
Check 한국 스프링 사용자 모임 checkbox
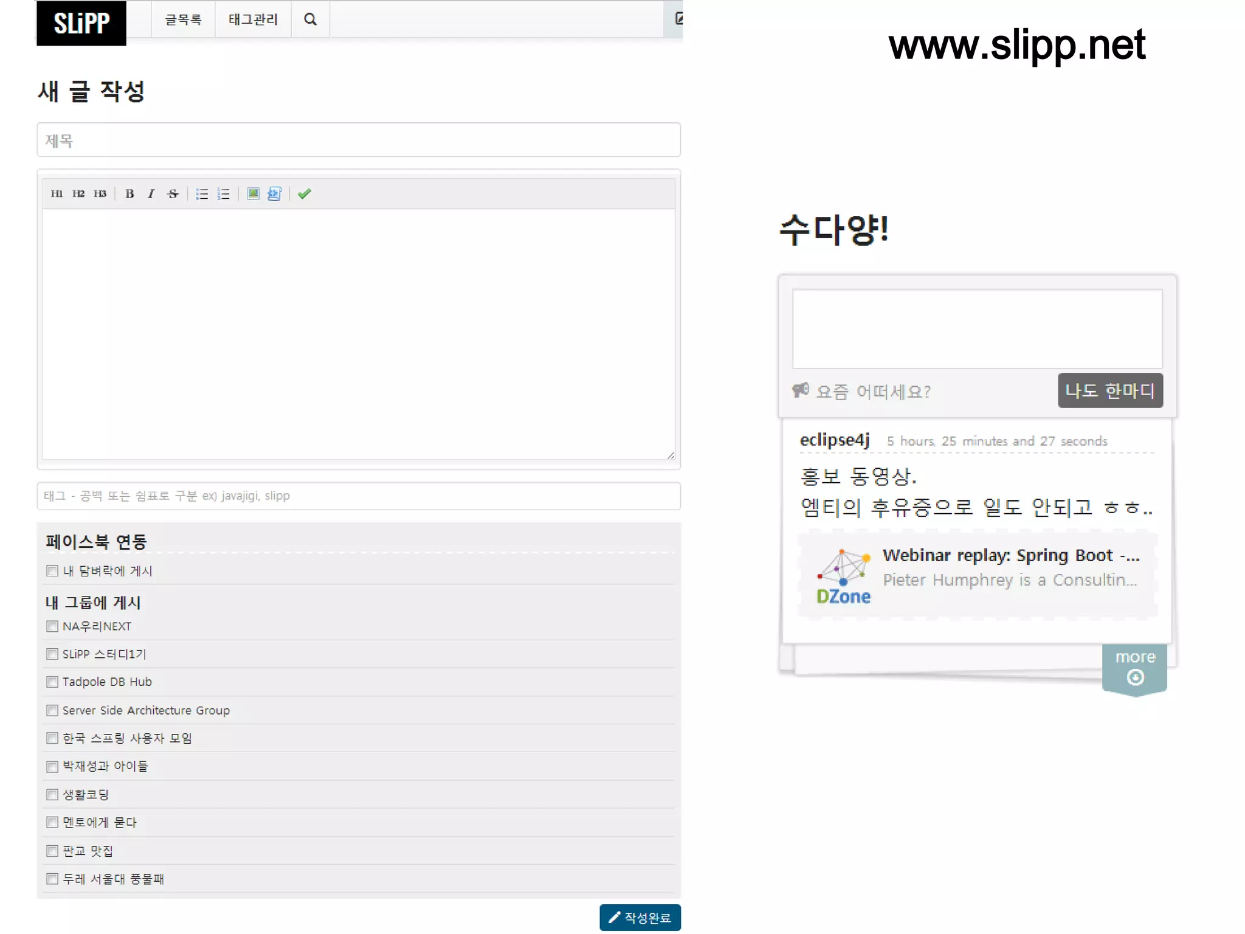[52, 738]
